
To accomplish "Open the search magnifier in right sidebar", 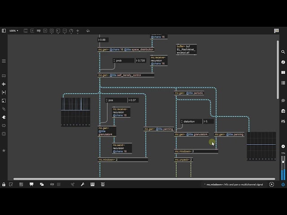I will pyautogui.click(x=283, y=52).
